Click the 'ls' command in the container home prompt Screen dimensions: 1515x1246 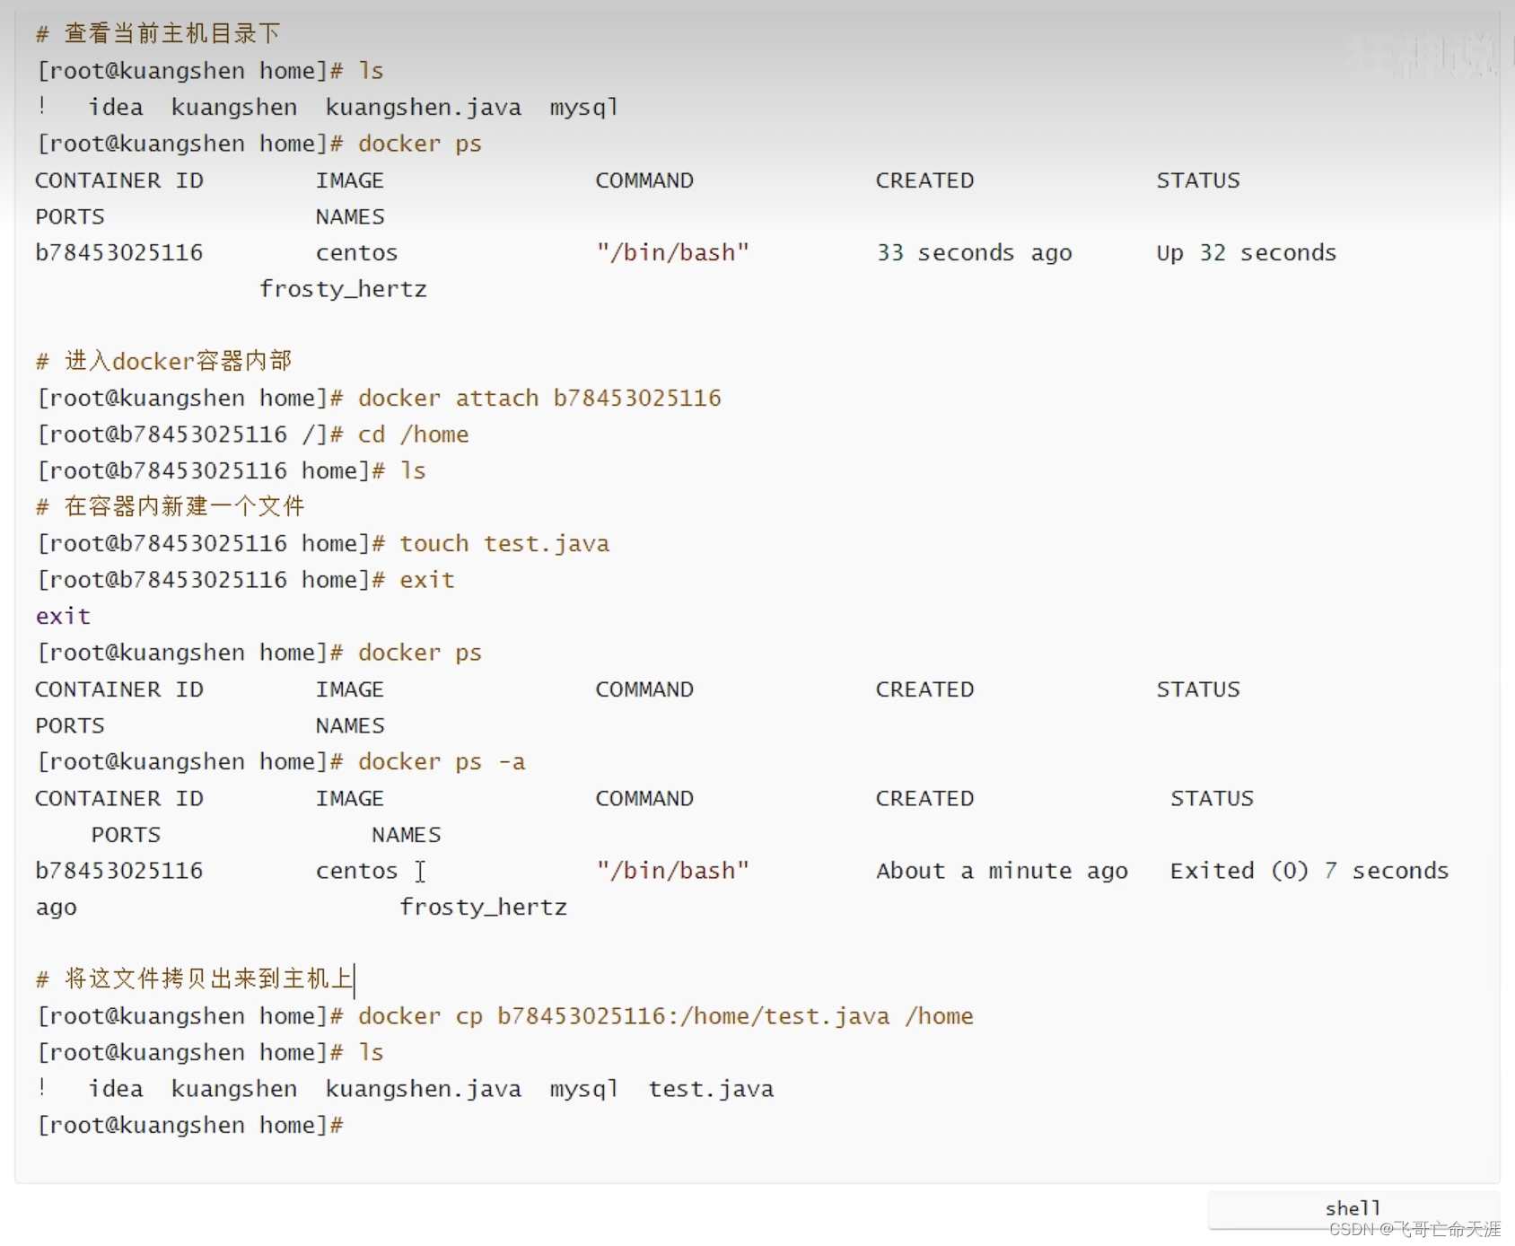coord(413,471)
